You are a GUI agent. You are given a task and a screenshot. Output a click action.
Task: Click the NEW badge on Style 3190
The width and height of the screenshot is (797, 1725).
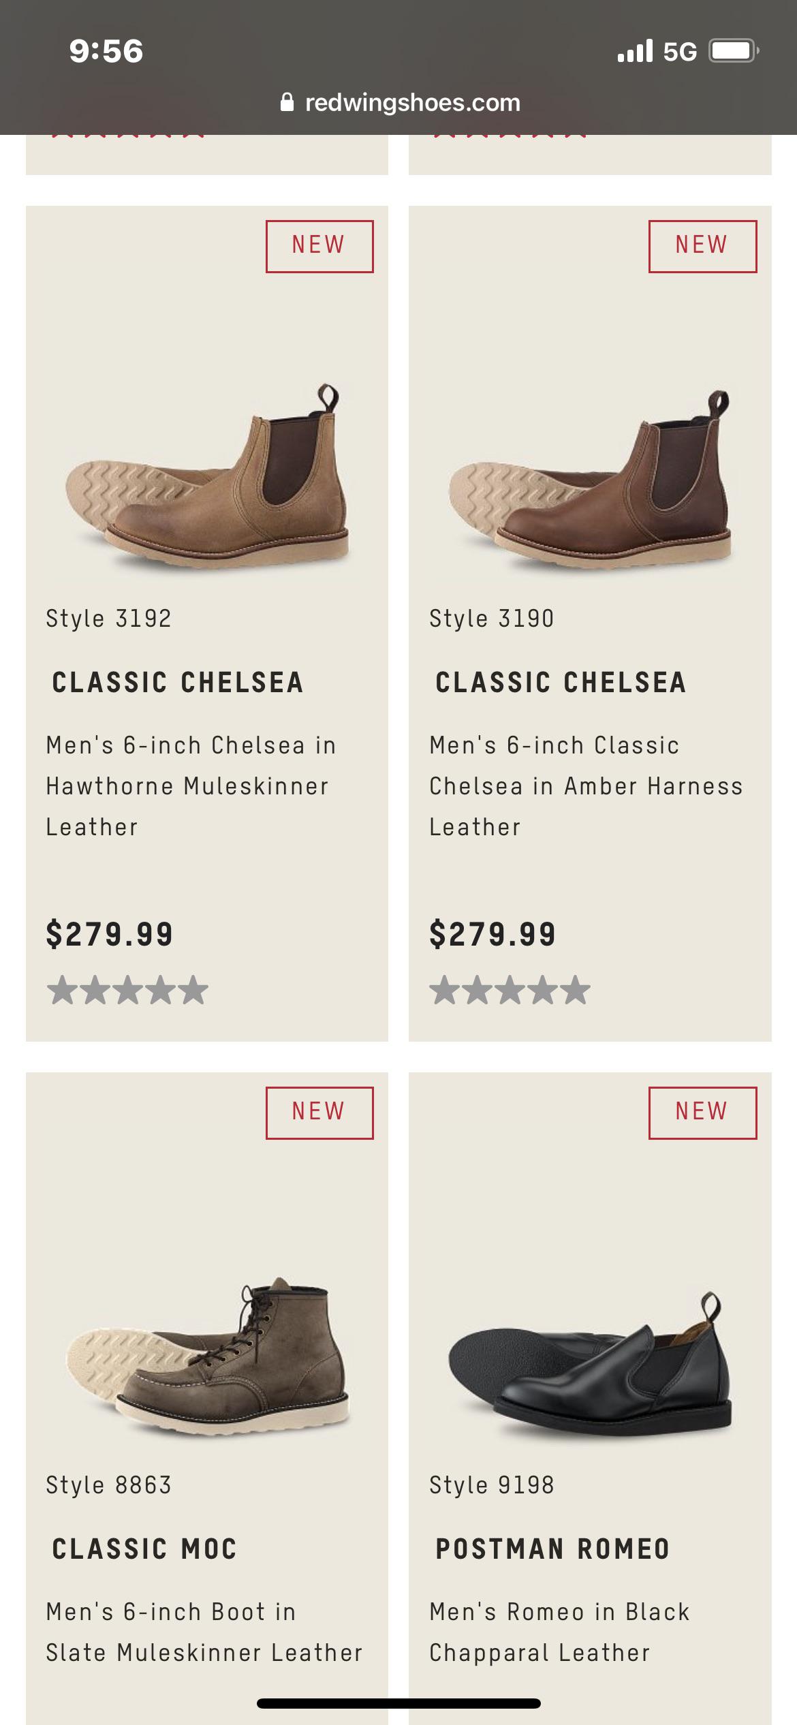pyautogui.click(x=702, y=245)
